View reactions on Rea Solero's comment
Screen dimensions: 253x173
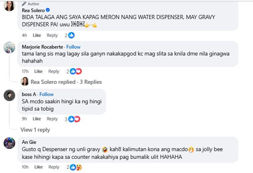(70, 35)
